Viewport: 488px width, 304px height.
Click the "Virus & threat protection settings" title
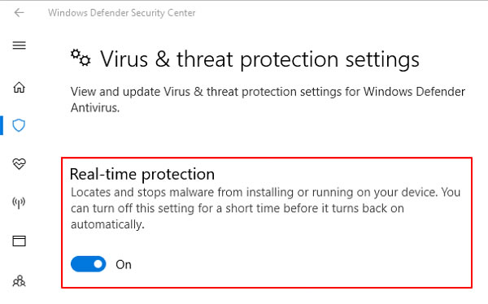tap(259, 59)
